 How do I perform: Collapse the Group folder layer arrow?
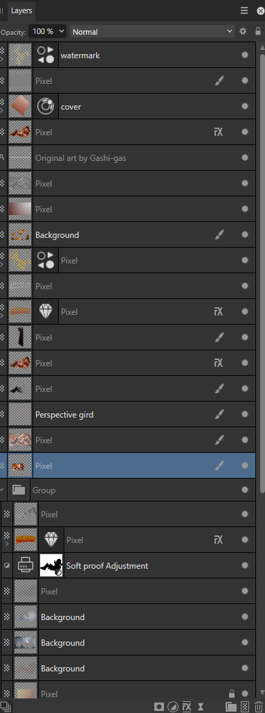[3, 490]
